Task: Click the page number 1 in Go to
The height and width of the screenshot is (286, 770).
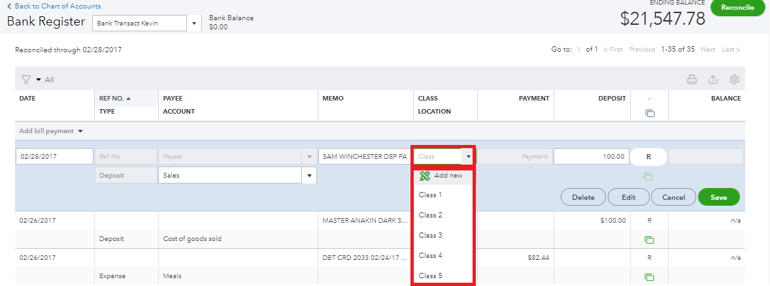Action: [x=578, y=50]
